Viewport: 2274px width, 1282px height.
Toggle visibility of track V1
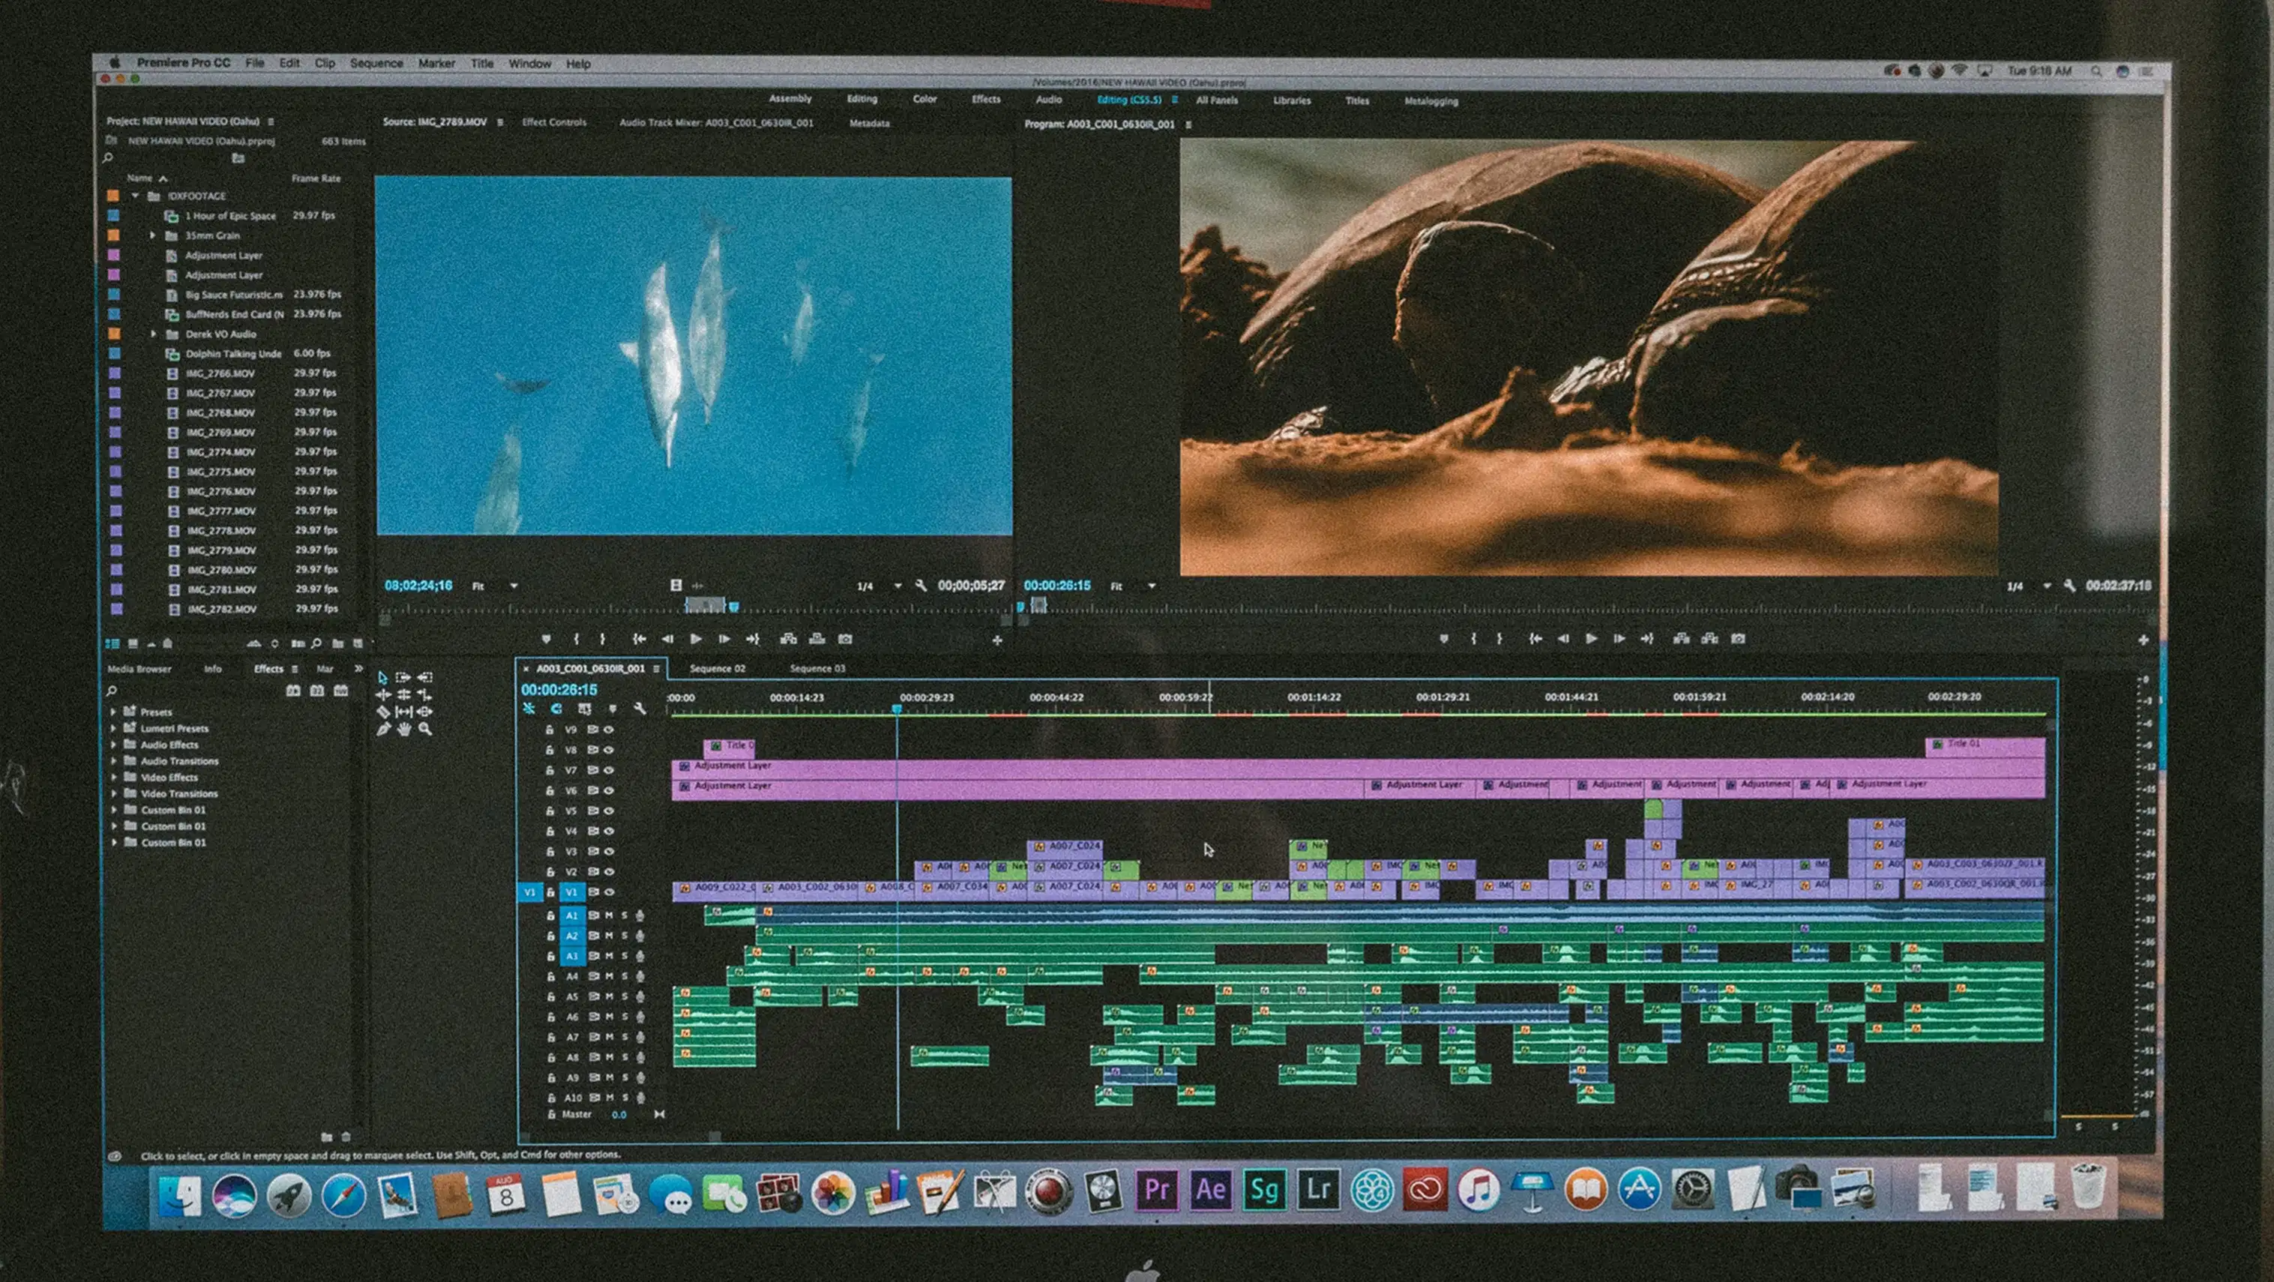(608, 891)
